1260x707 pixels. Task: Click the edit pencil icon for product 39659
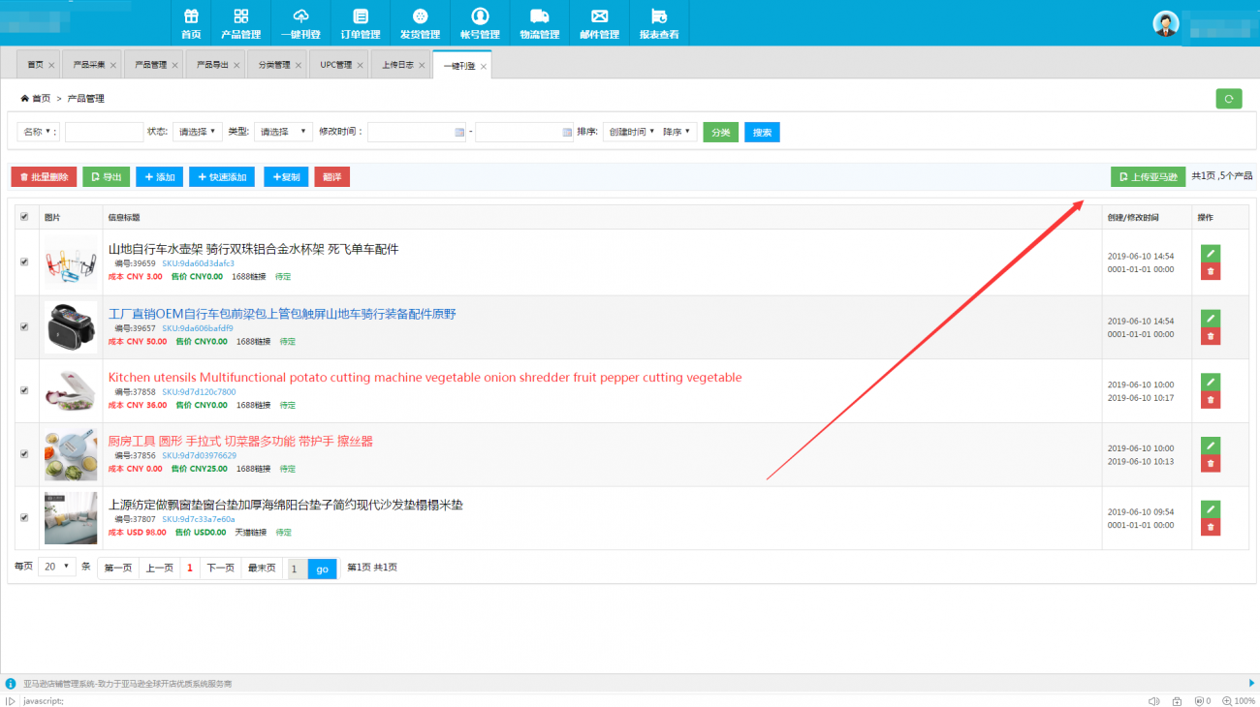pos(1210,254)
